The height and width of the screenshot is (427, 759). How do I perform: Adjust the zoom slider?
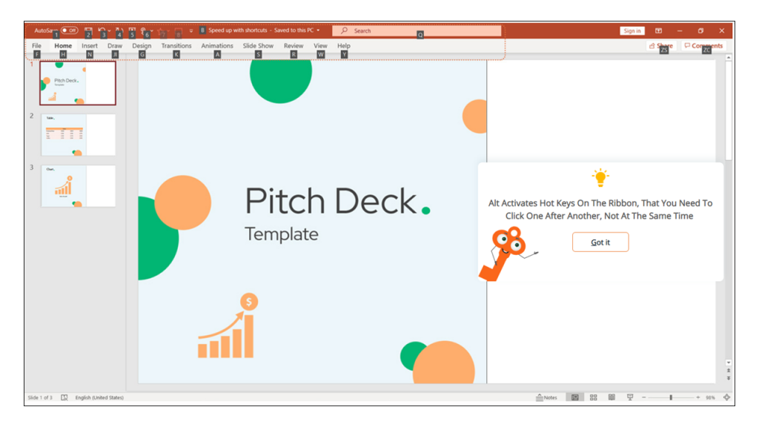pyautogui.click(x=669, y=397)
